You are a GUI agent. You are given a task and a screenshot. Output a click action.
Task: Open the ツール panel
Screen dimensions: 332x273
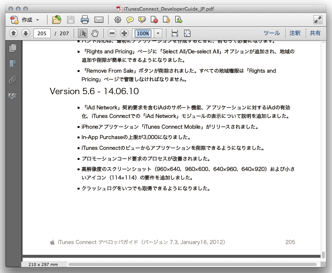[x=272, y=33]
